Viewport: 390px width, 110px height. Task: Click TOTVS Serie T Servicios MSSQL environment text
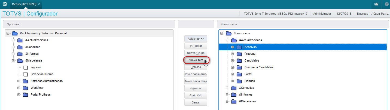(276, 13)
